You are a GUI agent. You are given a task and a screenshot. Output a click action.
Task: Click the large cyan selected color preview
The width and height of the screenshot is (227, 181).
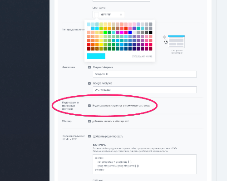point(96,56)
